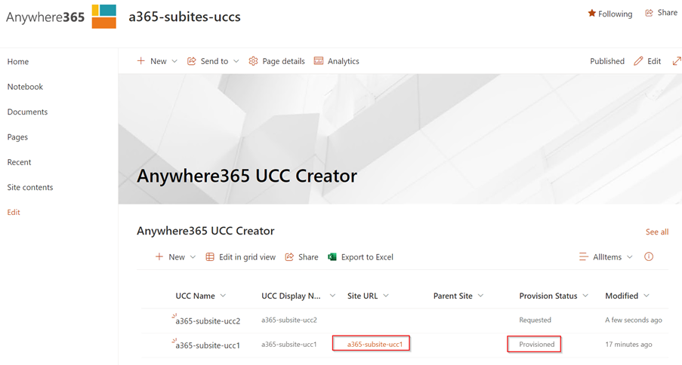The height and width of the screenshot is (365, 682).
Task: Click Edit in grid view
Action: pos(241,257)
